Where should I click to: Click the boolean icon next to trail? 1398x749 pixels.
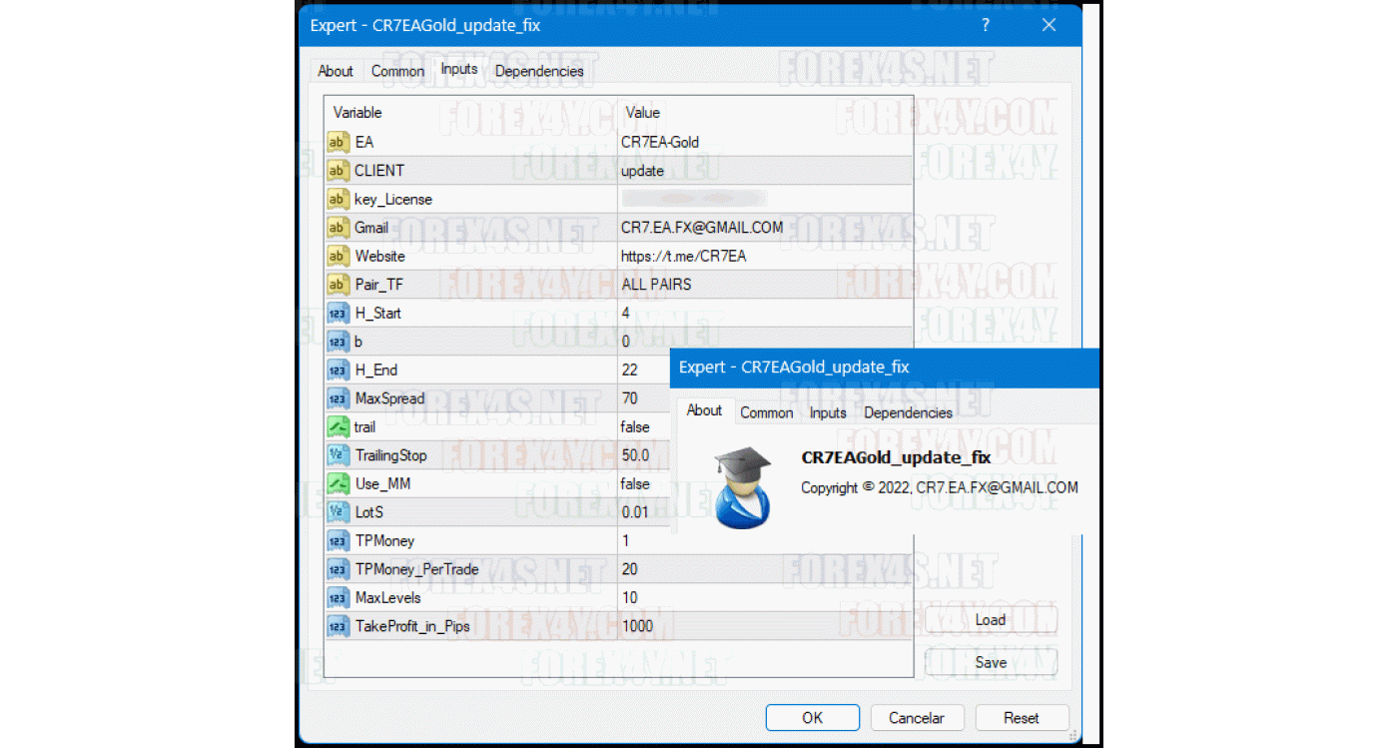click(x=338, y=426)
